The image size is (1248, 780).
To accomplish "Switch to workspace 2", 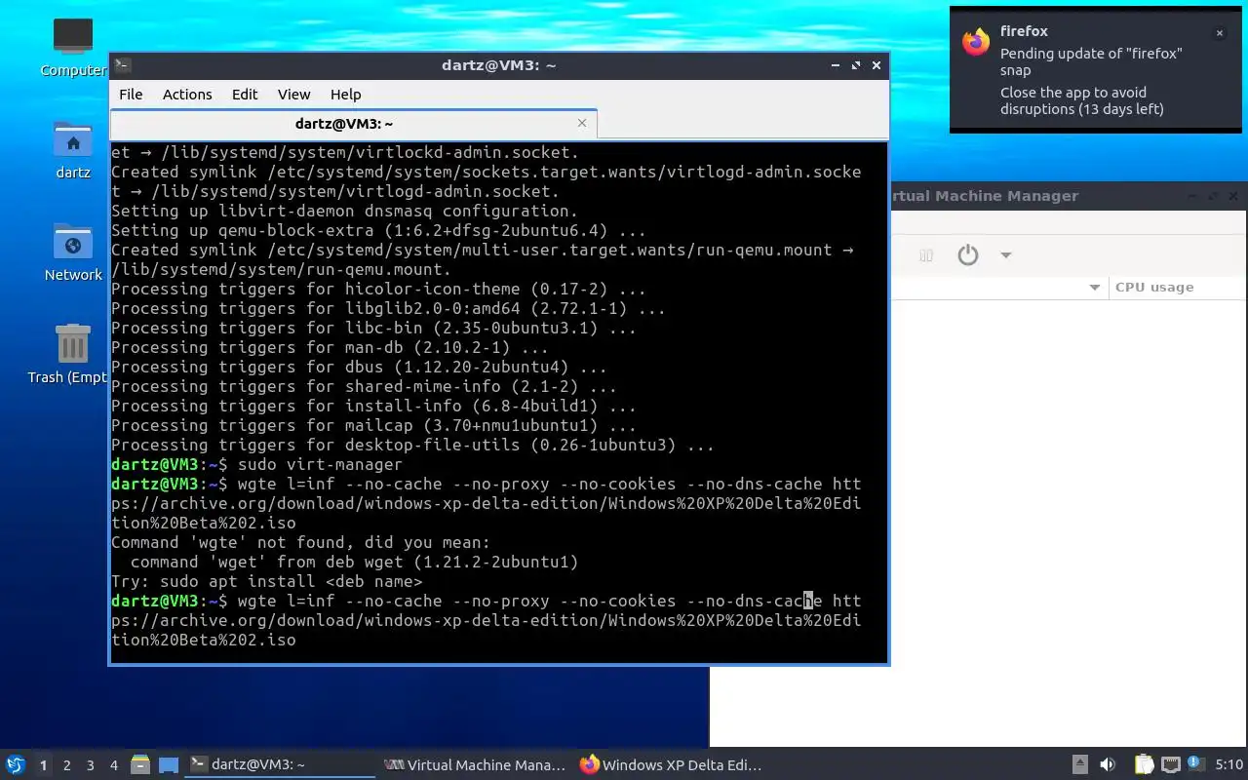I will [66, 765].
